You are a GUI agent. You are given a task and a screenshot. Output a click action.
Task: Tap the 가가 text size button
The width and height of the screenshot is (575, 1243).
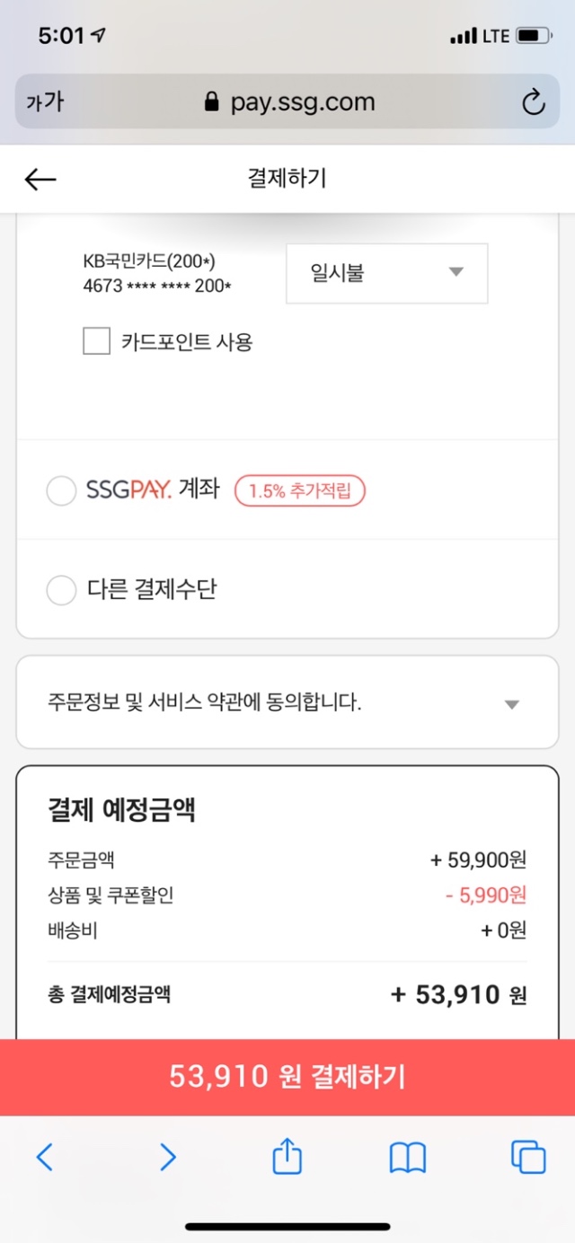45,102
